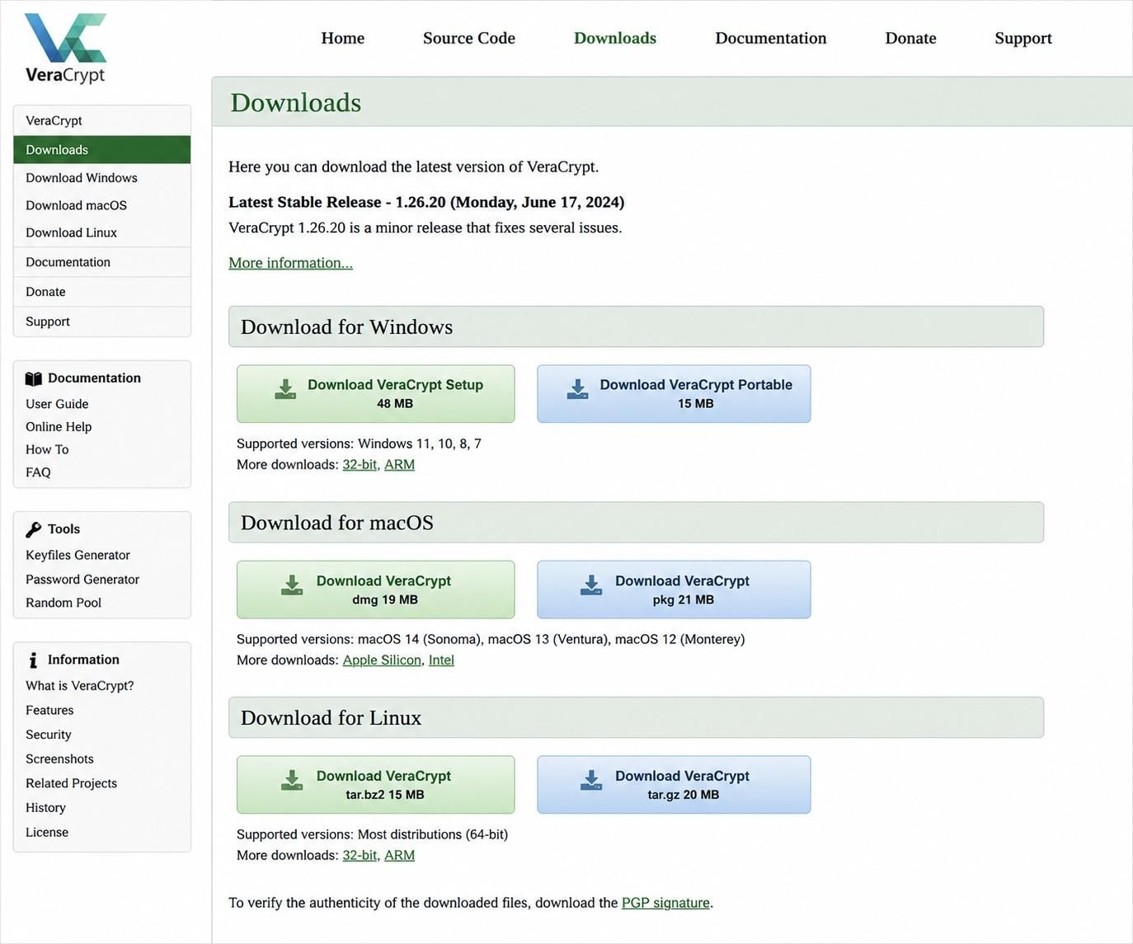Click download icon on macOS pkg button

[591, 585]
